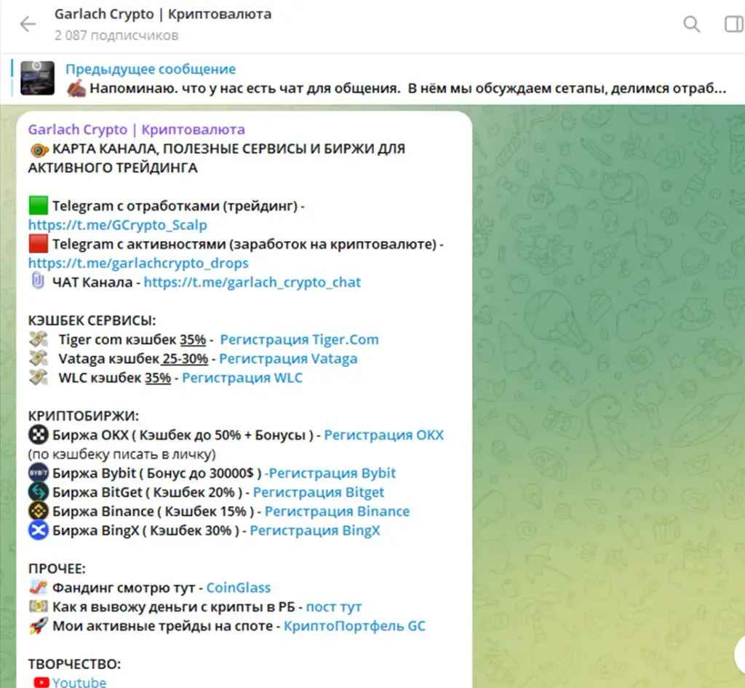
Task: Click the rocket emoji beside 'Мои активные трейды'
Action: (x=38, y=625)
